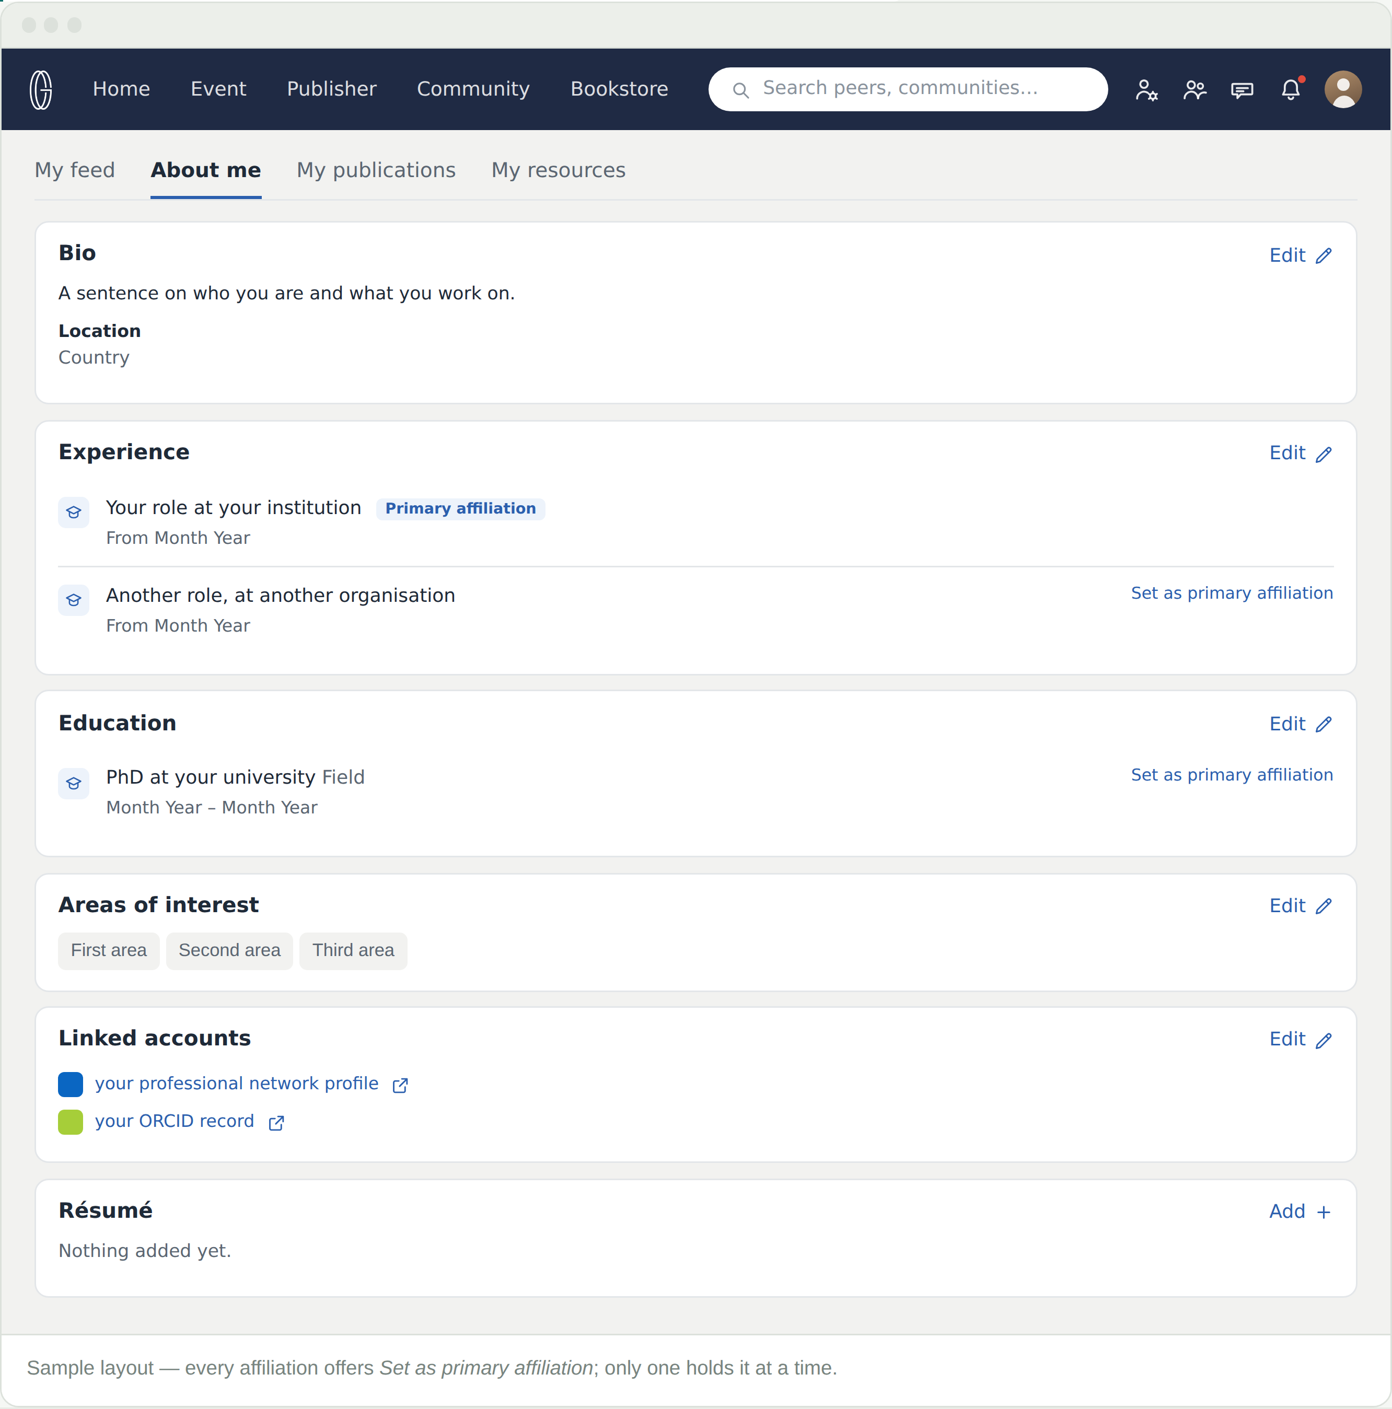Click the site logo in navigation bar
The width and height of the screenshot is (1392, 1409).
(x=41, y=89)
